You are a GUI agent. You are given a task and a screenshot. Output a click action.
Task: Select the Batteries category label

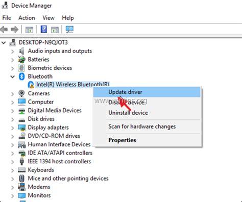(38, 59)
